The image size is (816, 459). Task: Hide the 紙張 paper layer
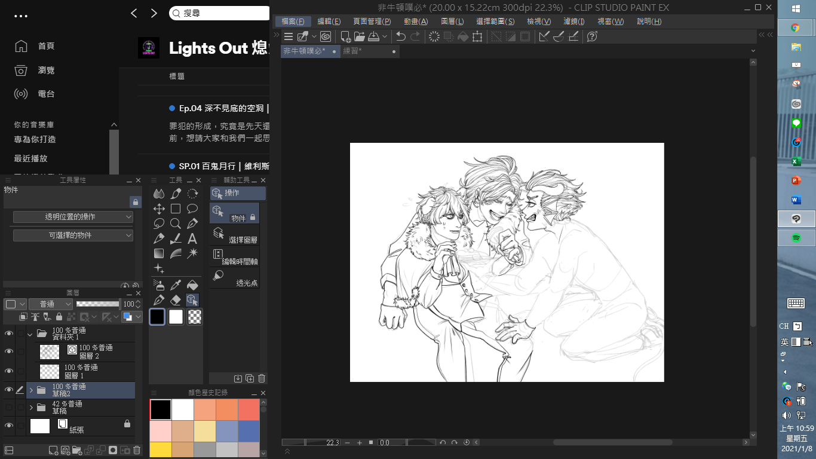click(x=9, y=426)
